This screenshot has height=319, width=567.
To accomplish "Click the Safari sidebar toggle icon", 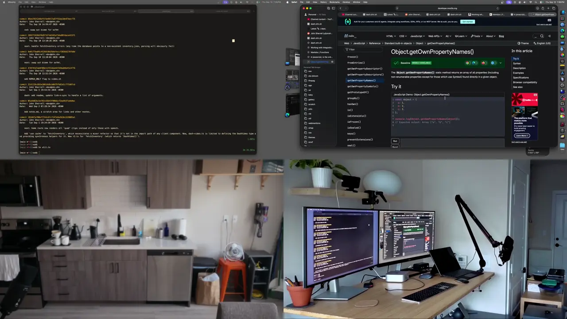I will pyautogui.click(x=333, y=8).
